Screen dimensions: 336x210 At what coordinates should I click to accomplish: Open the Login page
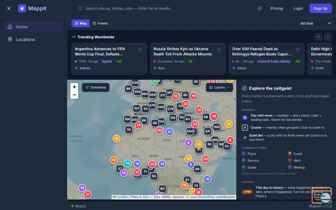(x=298, y=8)
